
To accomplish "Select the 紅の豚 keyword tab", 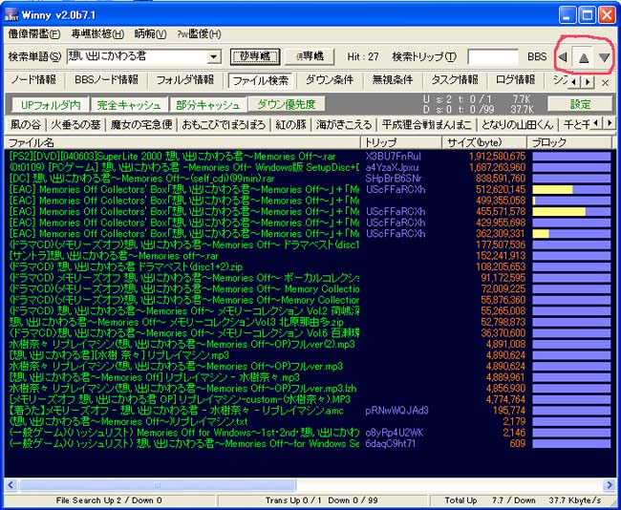I will click(x=291, y=125).
